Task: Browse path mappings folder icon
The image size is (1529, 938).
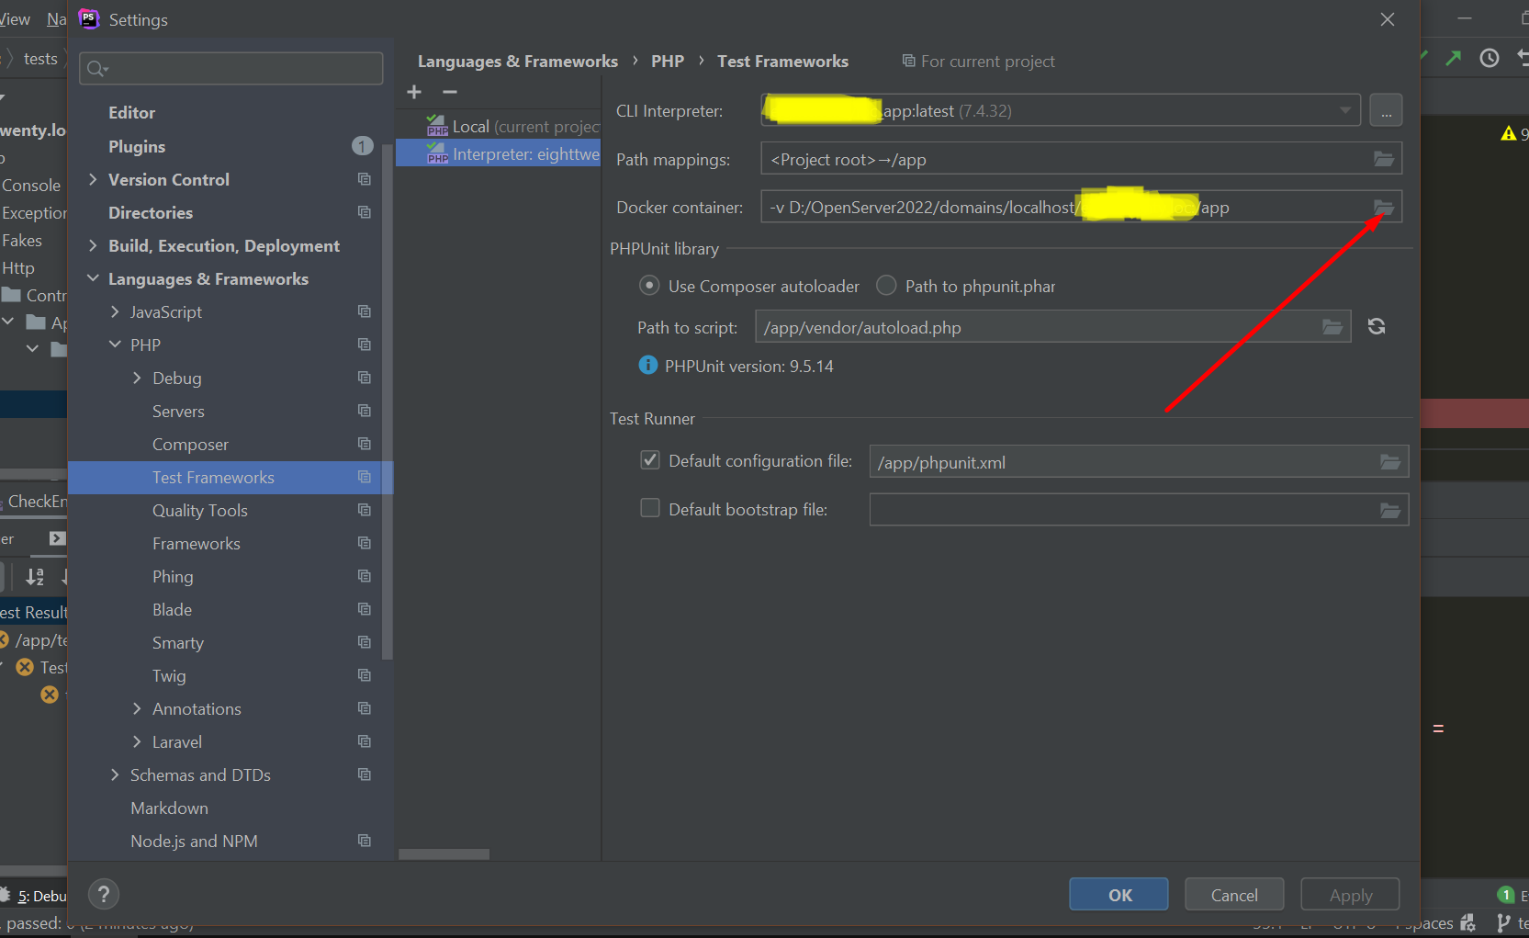Action: (x=1384, y=159)
